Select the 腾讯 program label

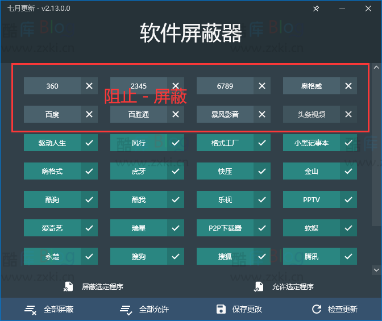[312, 256]
